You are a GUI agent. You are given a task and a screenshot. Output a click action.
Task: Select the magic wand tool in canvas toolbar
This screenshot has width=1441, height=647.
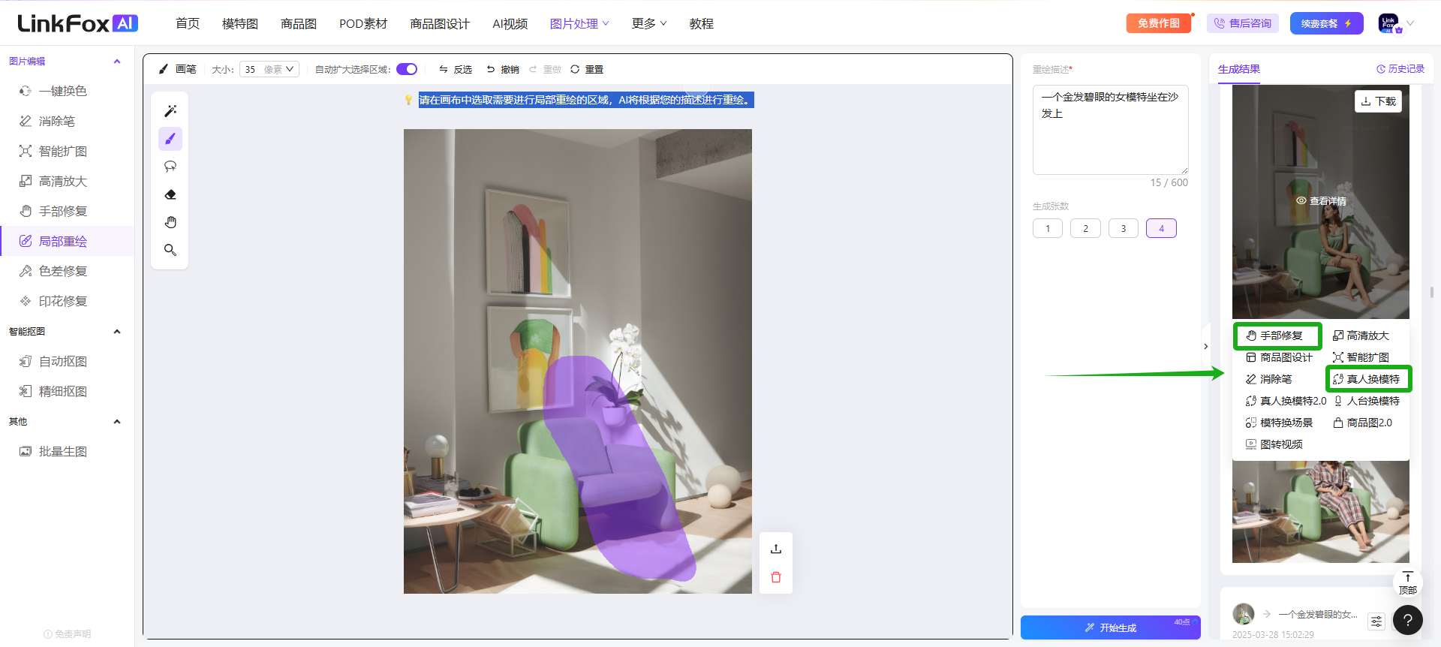(170, 111)
